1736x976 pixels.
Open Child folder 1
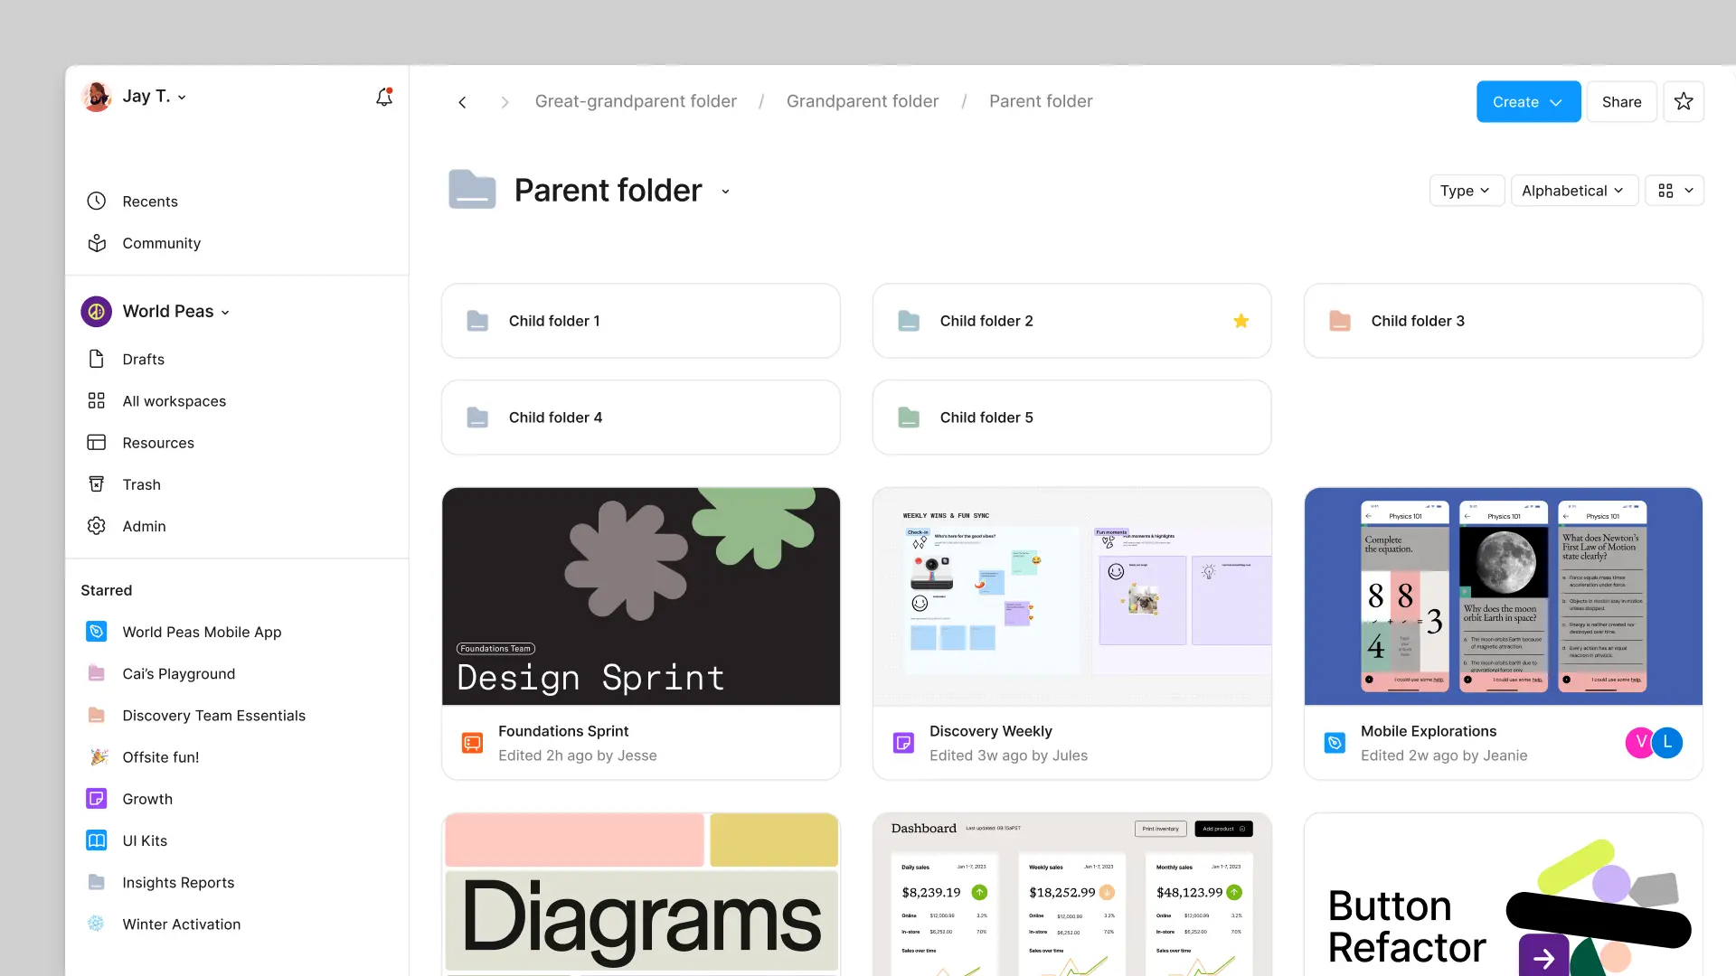[x=640, y=321]
